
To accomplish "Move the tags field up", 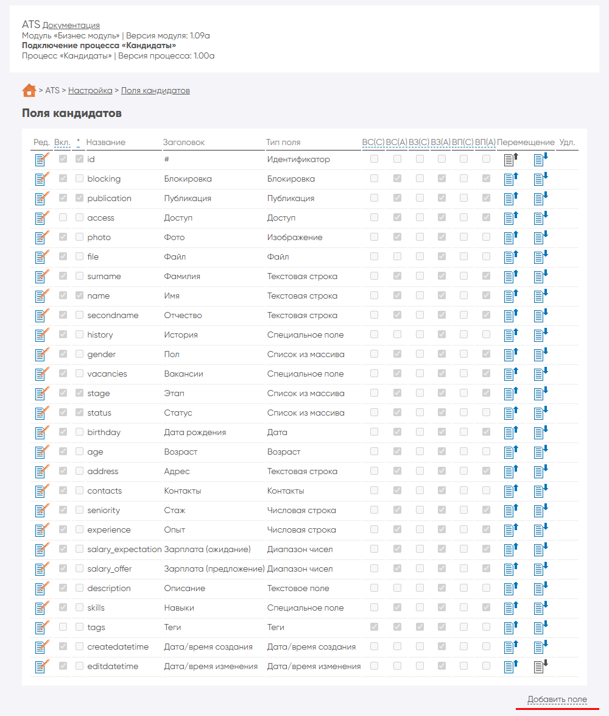I will click(510, 628).
